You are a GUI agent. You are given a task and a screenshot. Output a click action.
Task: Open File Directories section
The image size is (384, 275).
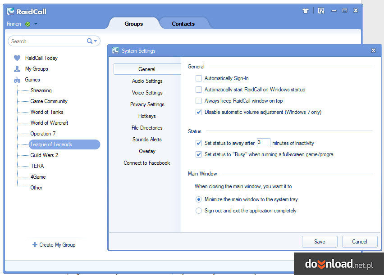[x=147, y=128]
